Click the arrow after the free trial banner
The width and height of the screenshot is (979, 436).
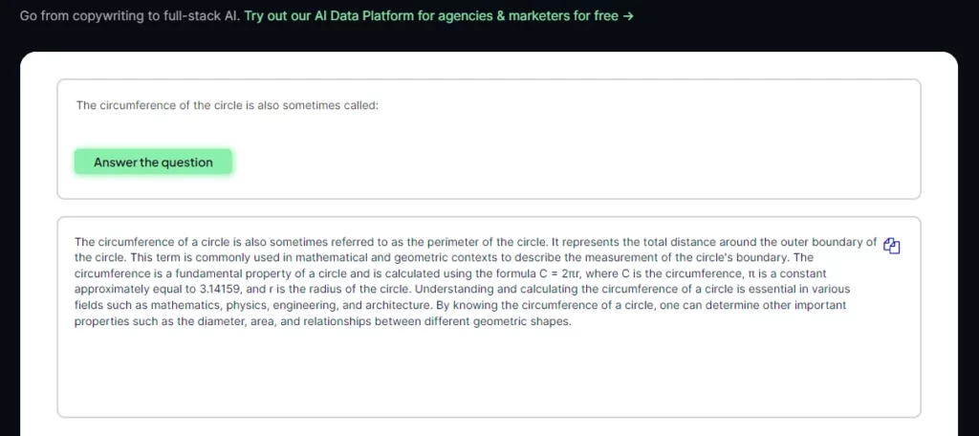pos(628,16)
